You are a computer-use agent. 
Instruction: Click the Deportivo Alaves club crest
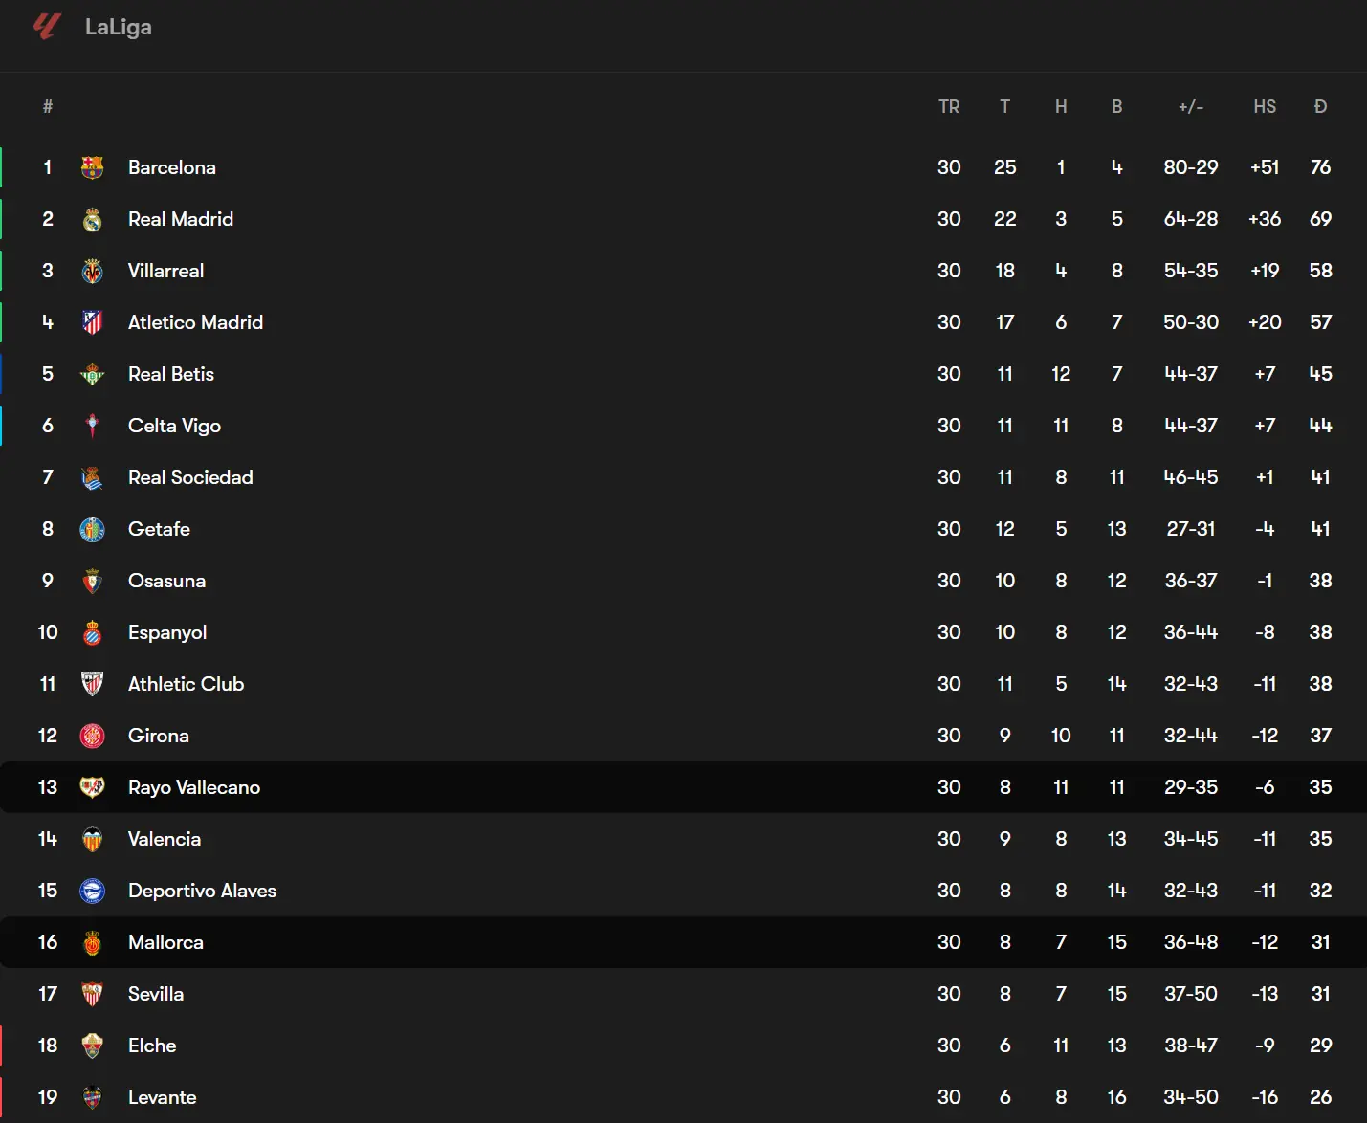pyautogui.click(x=92, y=891)
